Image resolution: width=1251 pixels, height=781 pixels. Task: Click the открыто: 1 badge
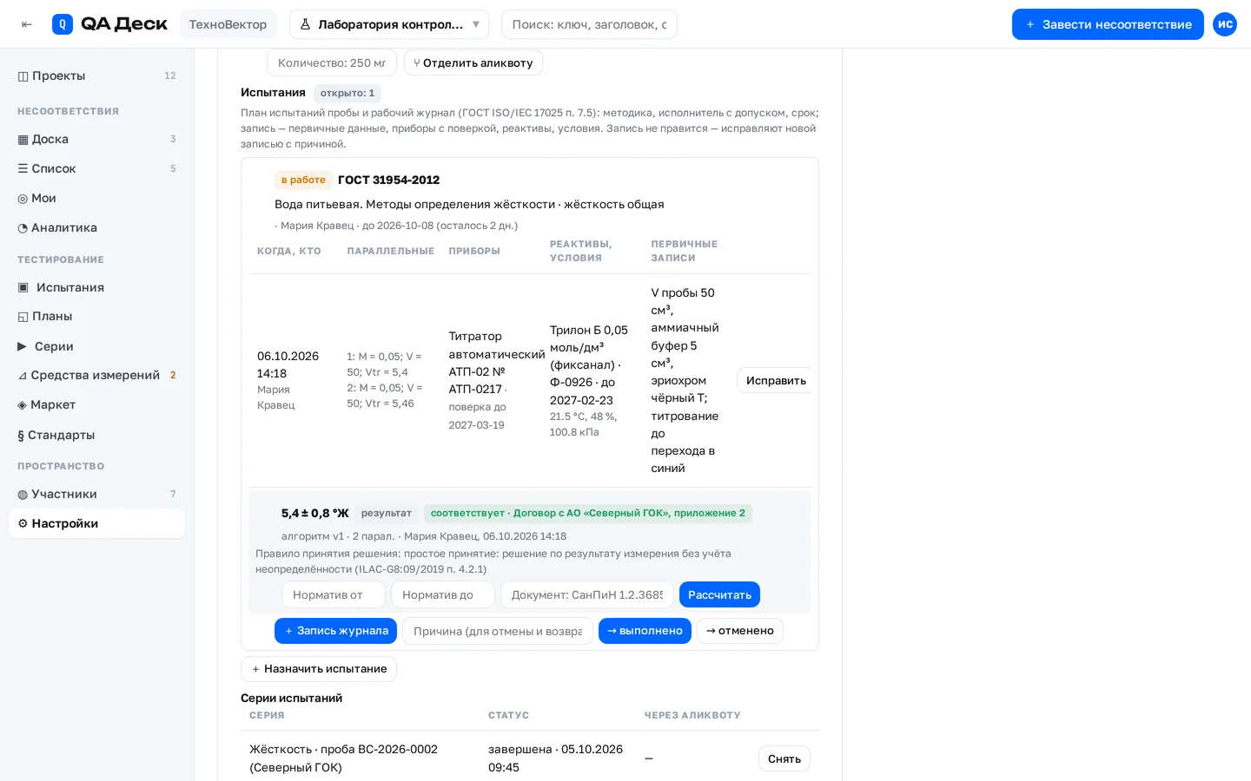[x=347, y=93]
